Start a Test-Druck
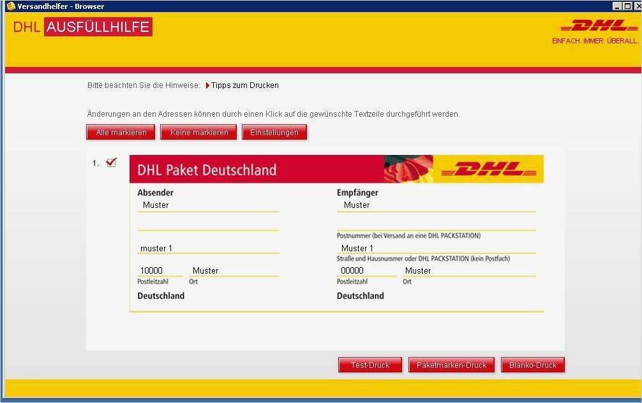 point(370,365)
